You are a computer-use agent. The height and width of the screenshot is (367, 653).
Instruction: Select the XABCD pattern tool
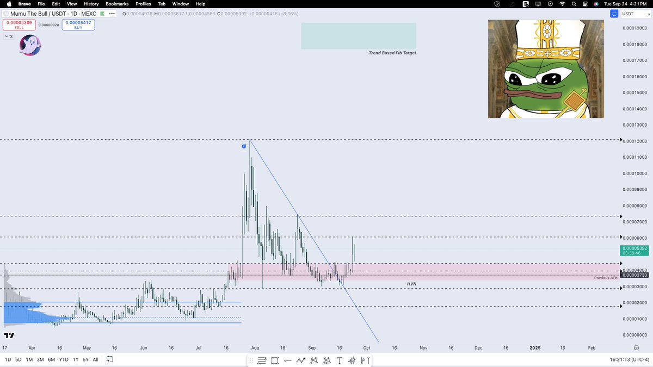(x=314, y=360)
